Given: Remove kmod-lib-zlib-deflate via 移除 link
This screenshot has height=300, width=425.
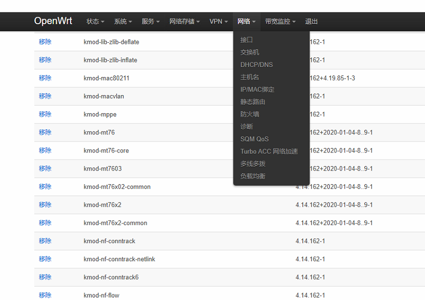Looking at the screenshot, I should [45, 42].
